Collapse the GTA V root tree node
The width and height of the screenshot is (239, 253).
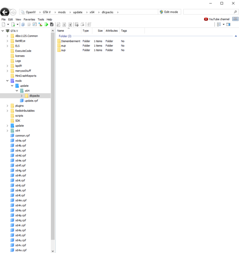tap(3, 31)
